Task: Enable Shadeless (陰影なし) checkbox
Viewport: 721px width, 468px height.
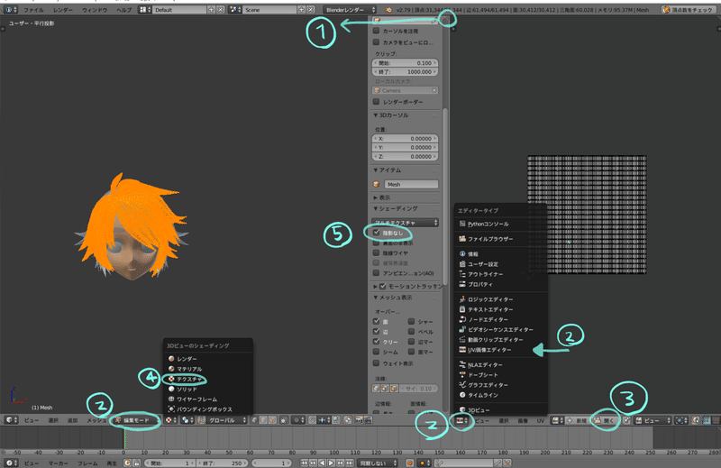Action: (377, 233)
